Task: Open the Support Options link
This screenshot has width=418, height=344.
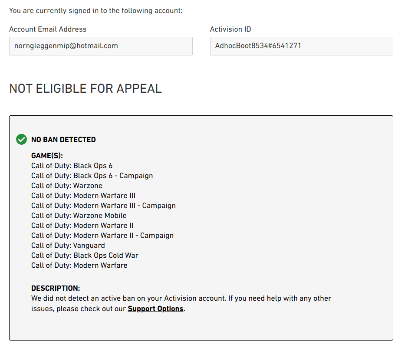Action: pyautogui.click(x=155, y=308)
